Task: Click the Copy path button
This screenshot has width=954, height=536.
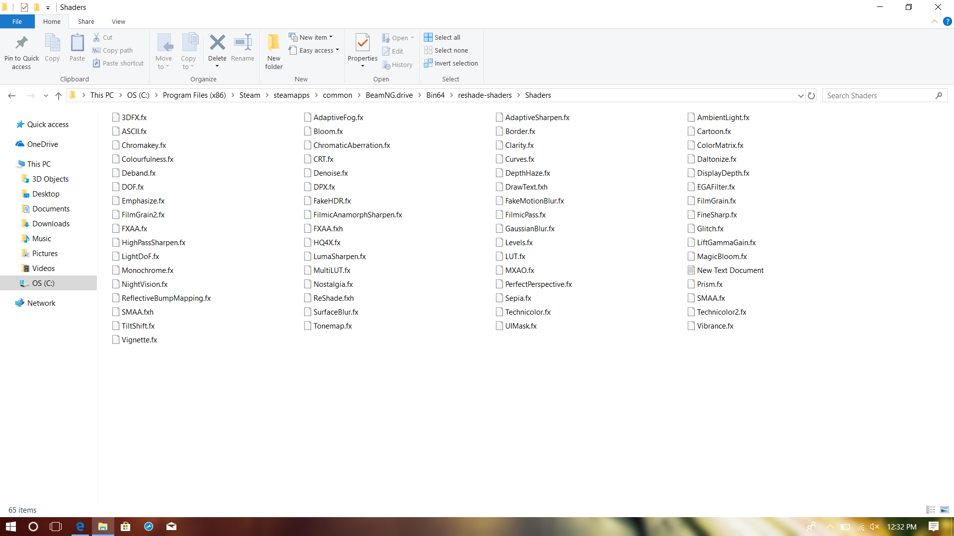Action: (112, 50)
